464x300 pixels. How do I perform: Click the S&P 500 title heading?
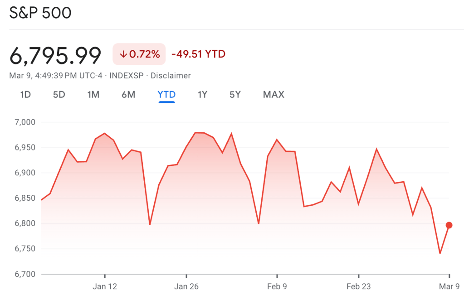tap(40, 13)
